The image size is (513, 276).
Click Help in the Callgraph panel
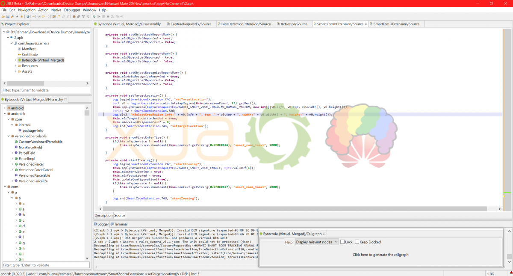pyautogui.click(x=289, y=242)
